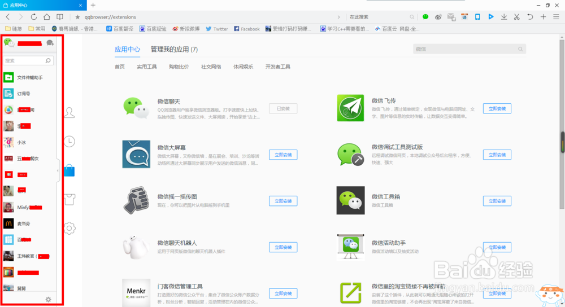This screenshot has width=565, height=307.
Task: Open 订阅号 conversation
Action: (x=29, y=94)
